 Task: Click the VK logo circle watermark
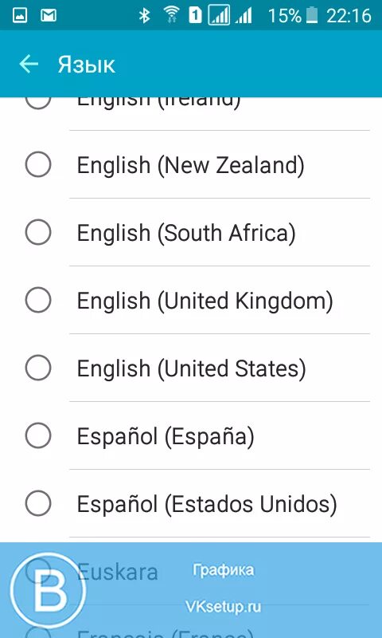click(x=48, y=590)
